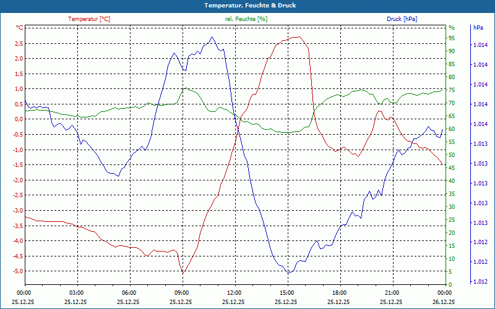Click the 95 humidity axis value
This screenshot has width=495, height=309.
[452, 38]
